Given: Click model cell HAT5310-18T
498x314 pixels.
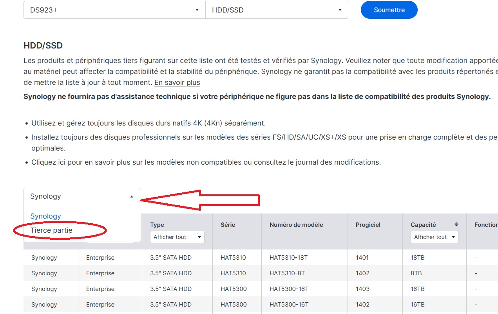Looking at the screenshot, I should pyautogui.click(x=289, y=258).
